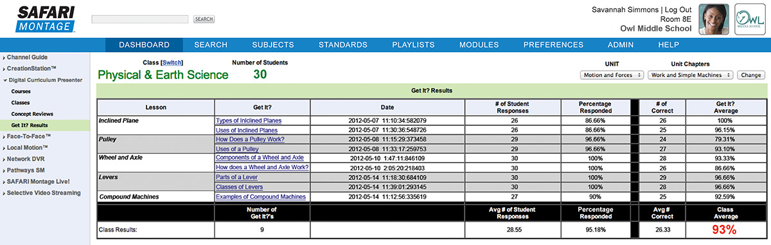Focus the search text field
Viewport: 771px width, 245px height.
[x=141, y=19]
